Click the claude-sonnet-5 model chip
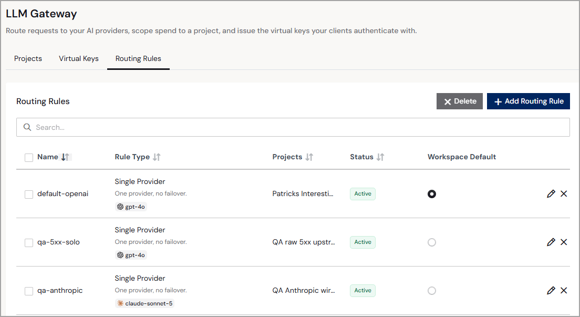The height and width of the screenshot is (317, 580). pyautogui.click(x=144, y=304)
